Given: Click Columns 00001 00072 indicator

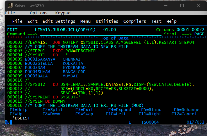Looking at the screenshot, I should point(180,30).
